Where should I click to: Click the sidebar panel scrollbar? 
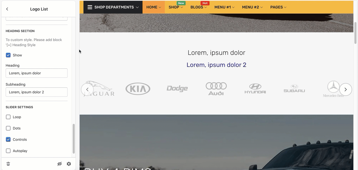tap(74, 139)
